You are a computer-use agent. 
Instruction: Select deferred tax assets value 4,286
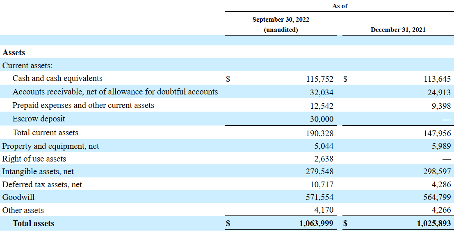click(x=441, y=184)
